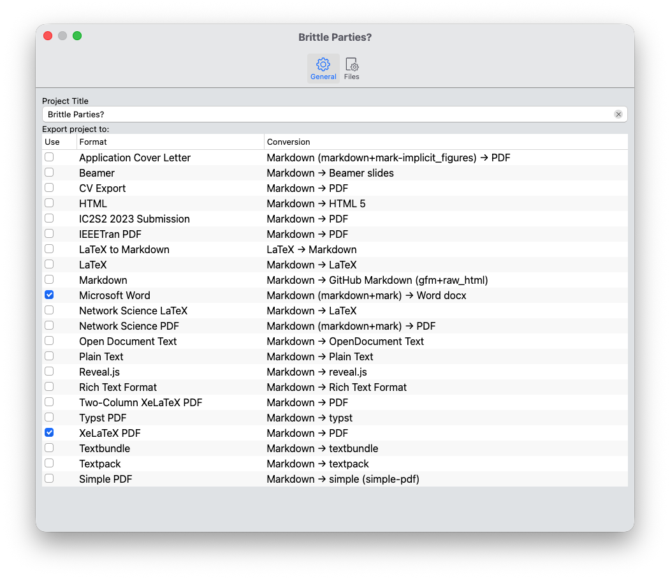Viewport: 670px width, 579px height.
Task: Disable the Microsoft Word export
Action: (49, 295)
